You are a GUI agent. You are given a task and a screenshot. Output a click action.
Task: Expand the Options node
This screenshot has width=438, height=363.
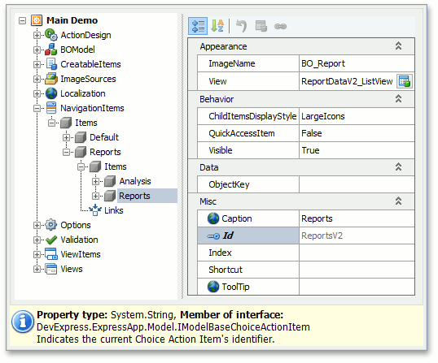click(x=37, y=226)
